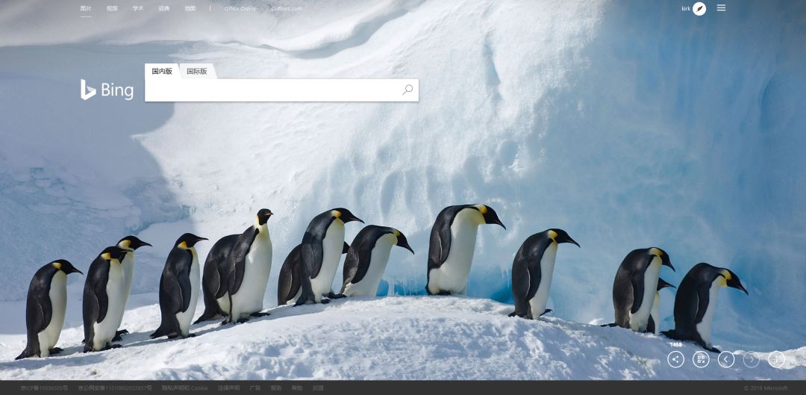
Task: Open the kirk profile avatar
Action: [x=699, y=9]
